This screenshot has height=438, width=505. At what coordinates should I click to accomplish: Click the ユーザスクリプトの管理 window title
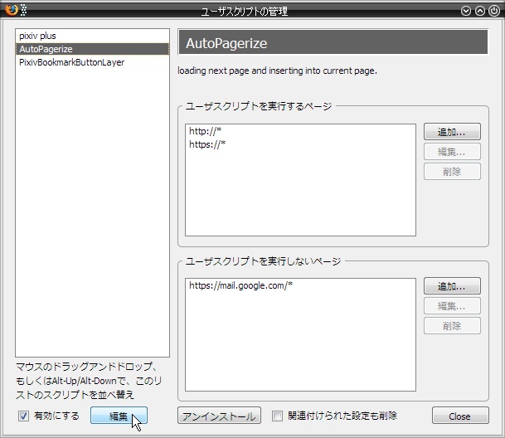[244, 12]
